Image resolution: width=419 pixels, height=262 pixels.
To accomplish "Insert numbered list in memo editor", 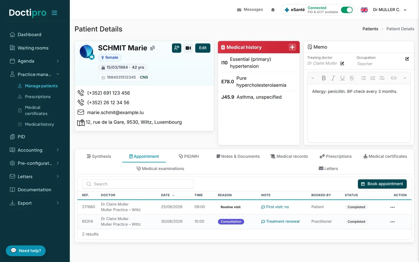I will (x=373, y=78).
